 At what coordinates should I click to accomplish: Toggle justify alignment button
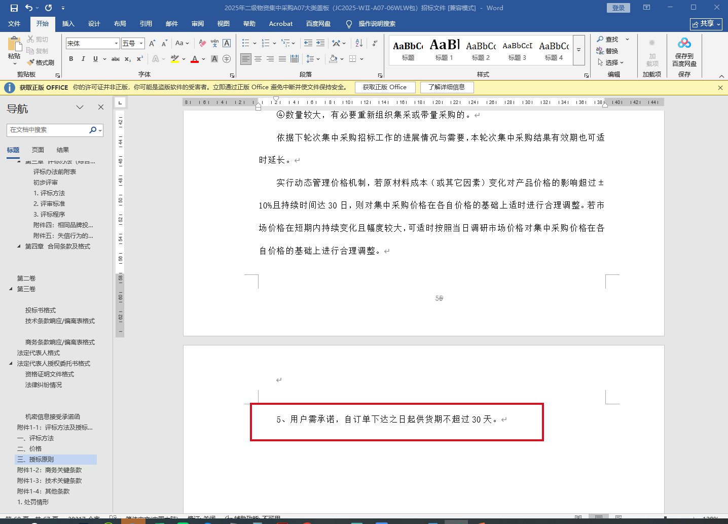point(282,59)
